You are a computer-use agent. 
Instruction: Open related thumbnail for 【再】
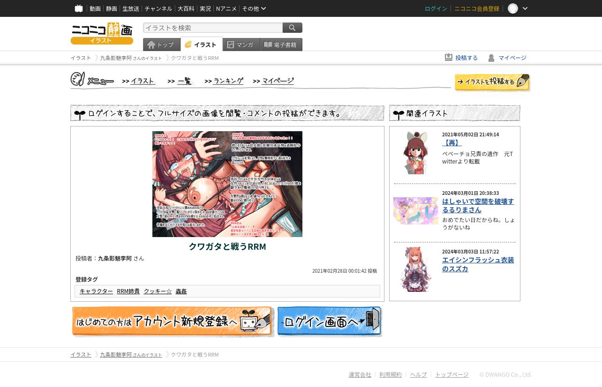[x=416, y=153]
